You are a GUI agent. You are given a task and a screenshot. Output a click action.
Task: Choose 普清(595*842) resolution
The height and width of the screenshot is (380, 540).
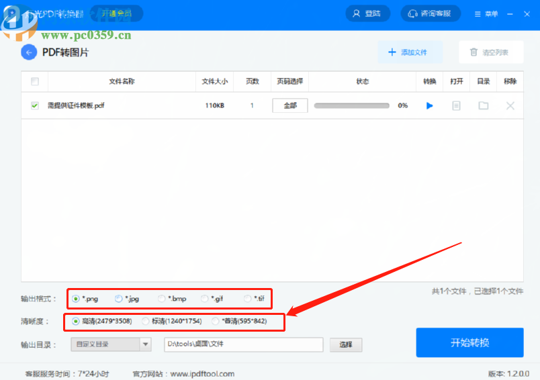click(x=239, y=321)
